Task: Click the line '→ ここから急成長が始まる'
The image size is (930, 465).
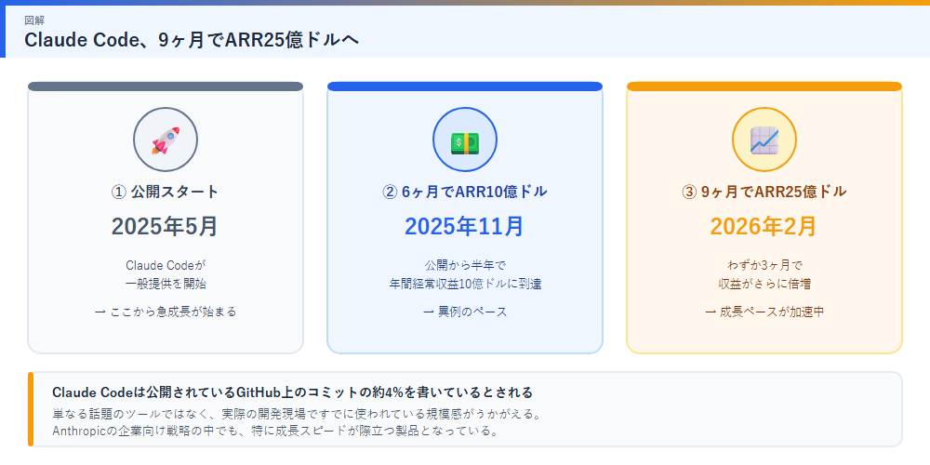Action: pyautogui.click(x=166, y=312)
